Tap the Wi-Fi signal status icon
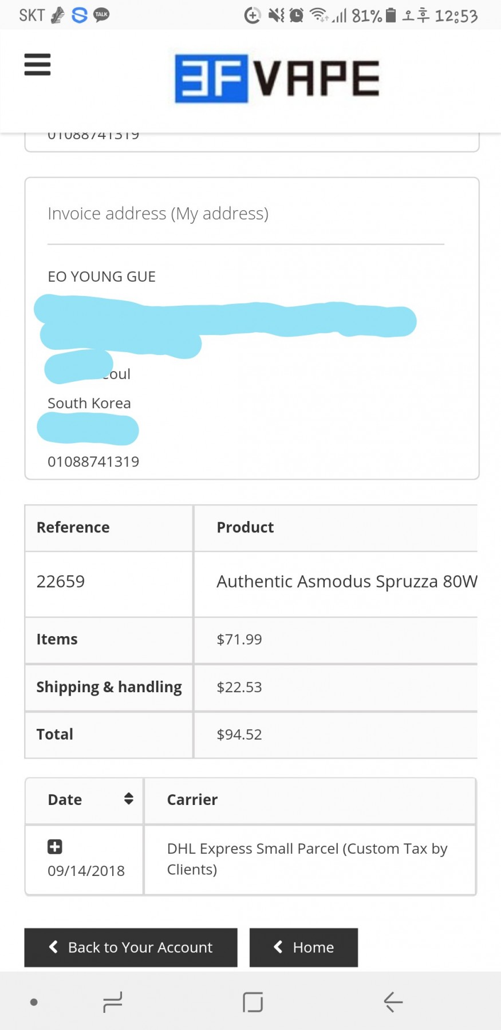This screenshot has height=1030, width=501. [x=318, y=15]
